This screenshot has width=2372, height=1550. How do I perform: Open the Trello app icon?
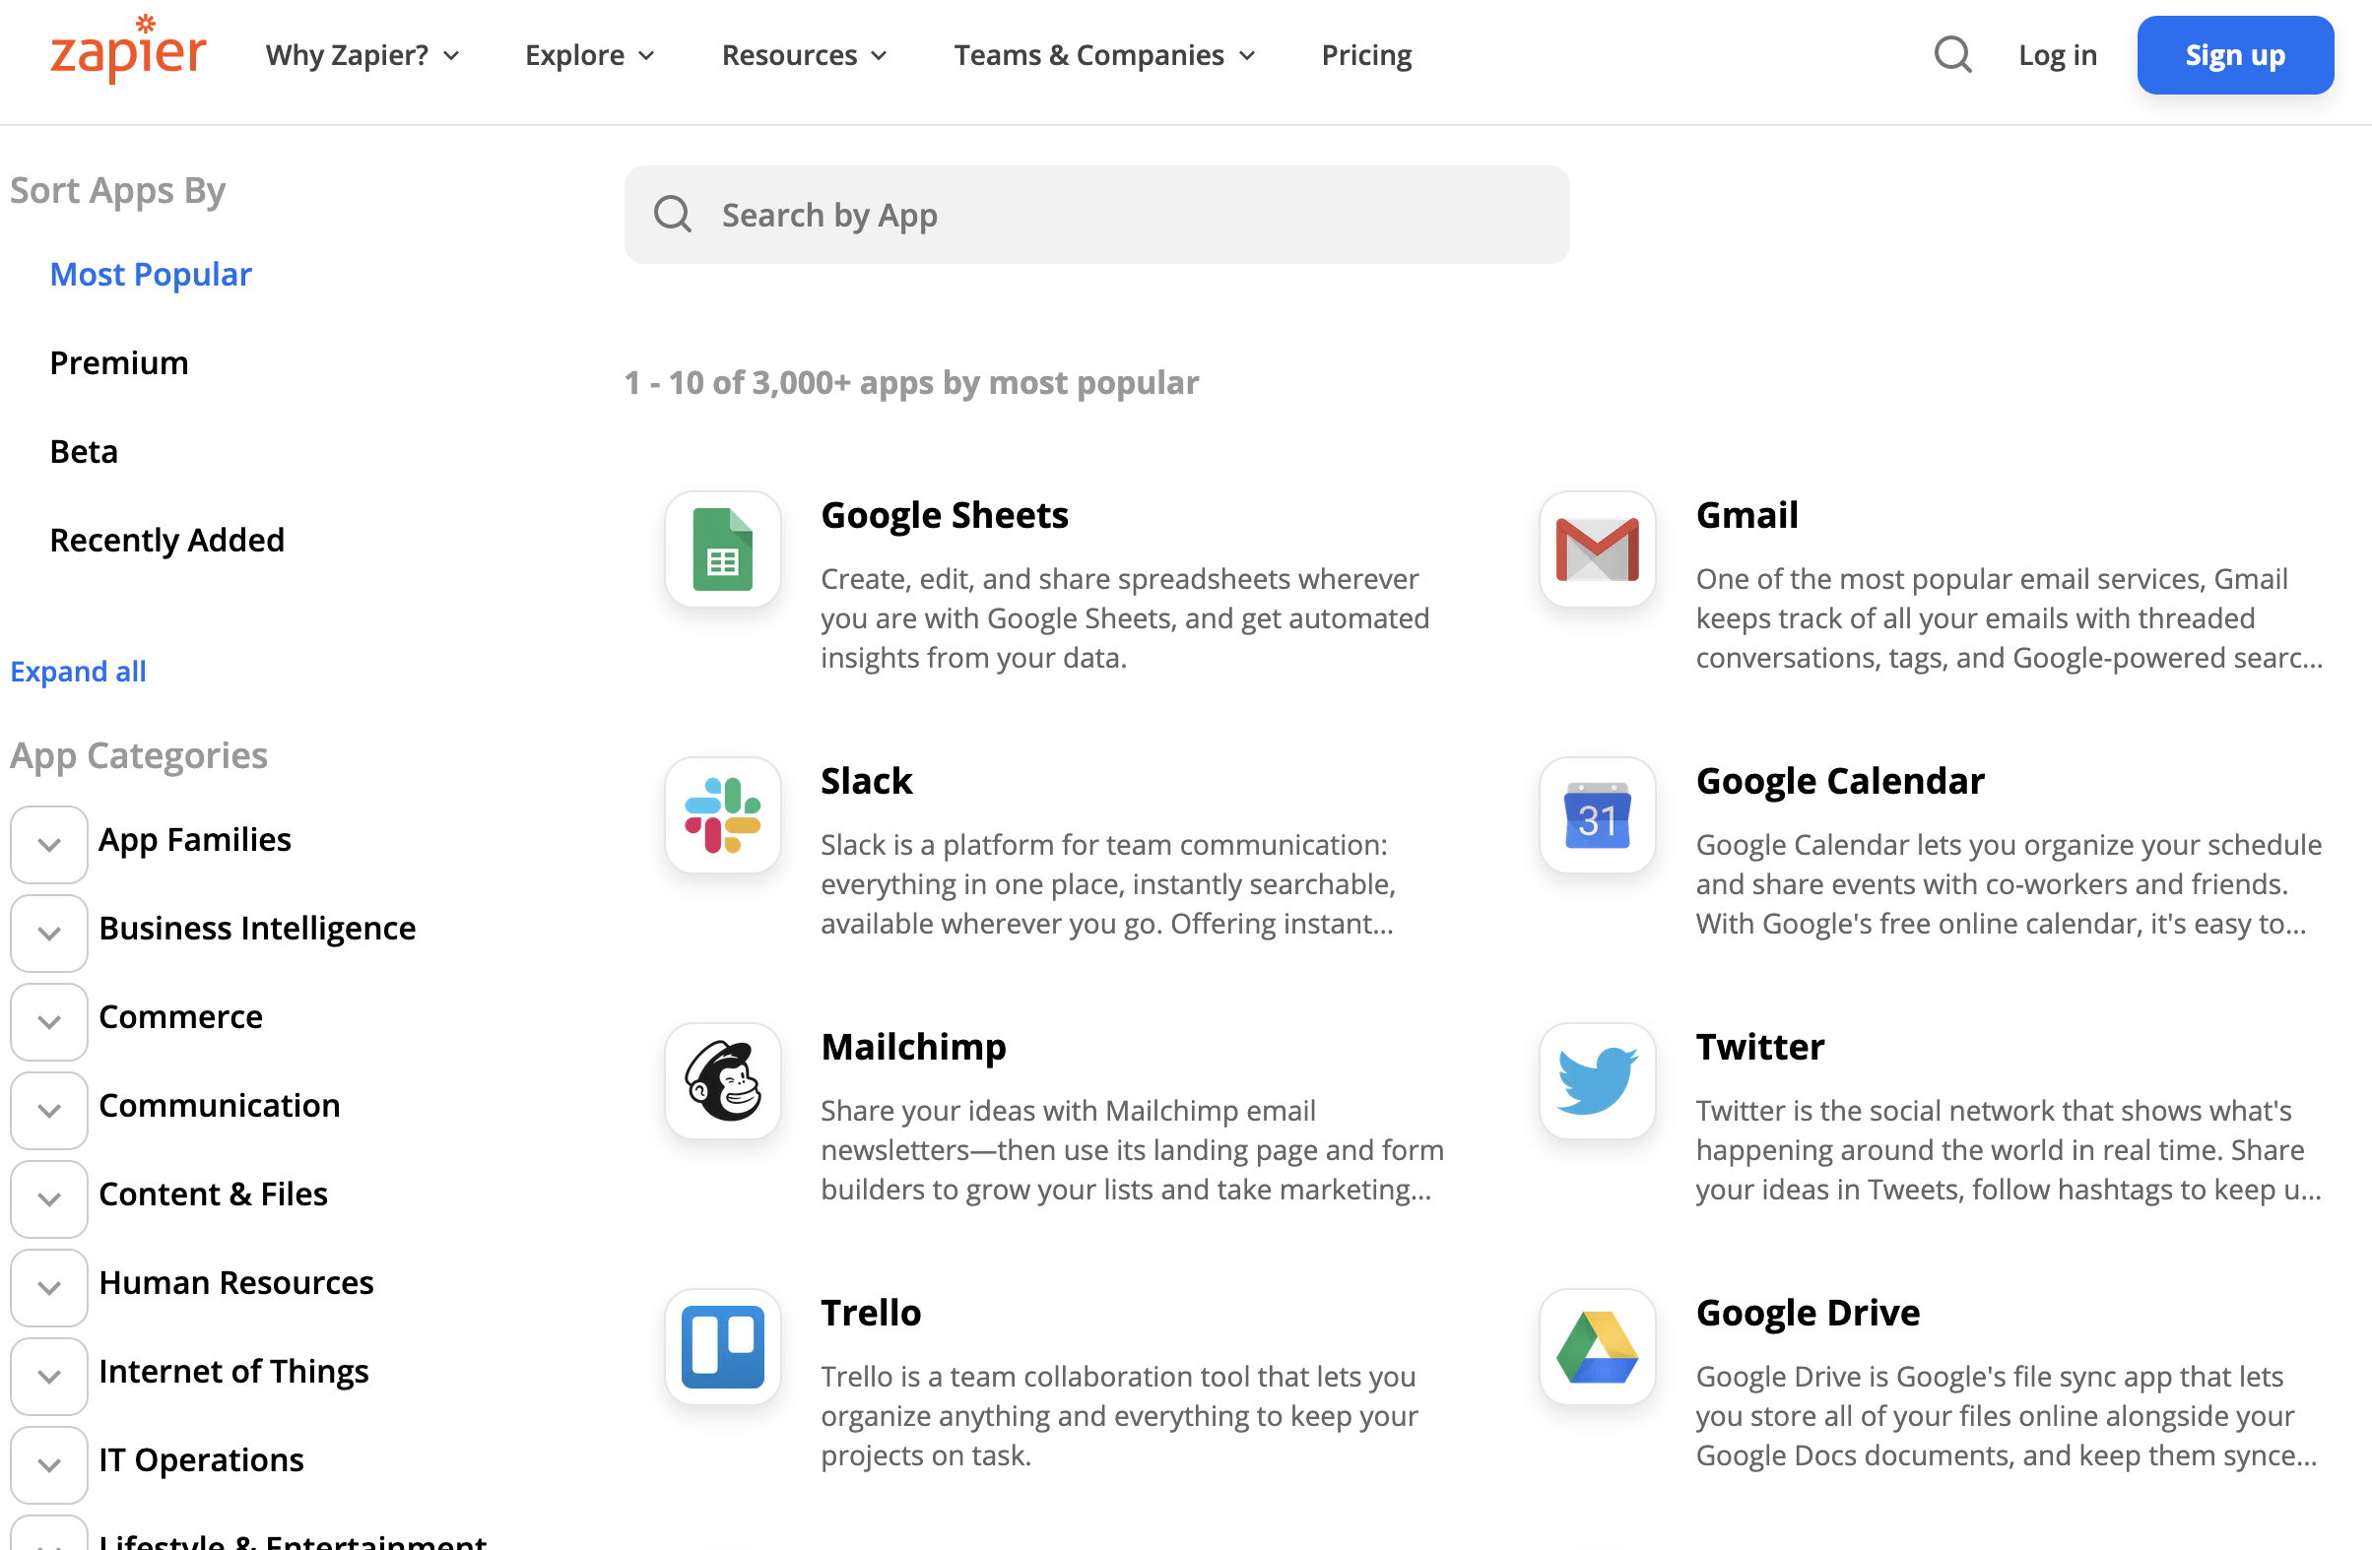click(723, 1347)
